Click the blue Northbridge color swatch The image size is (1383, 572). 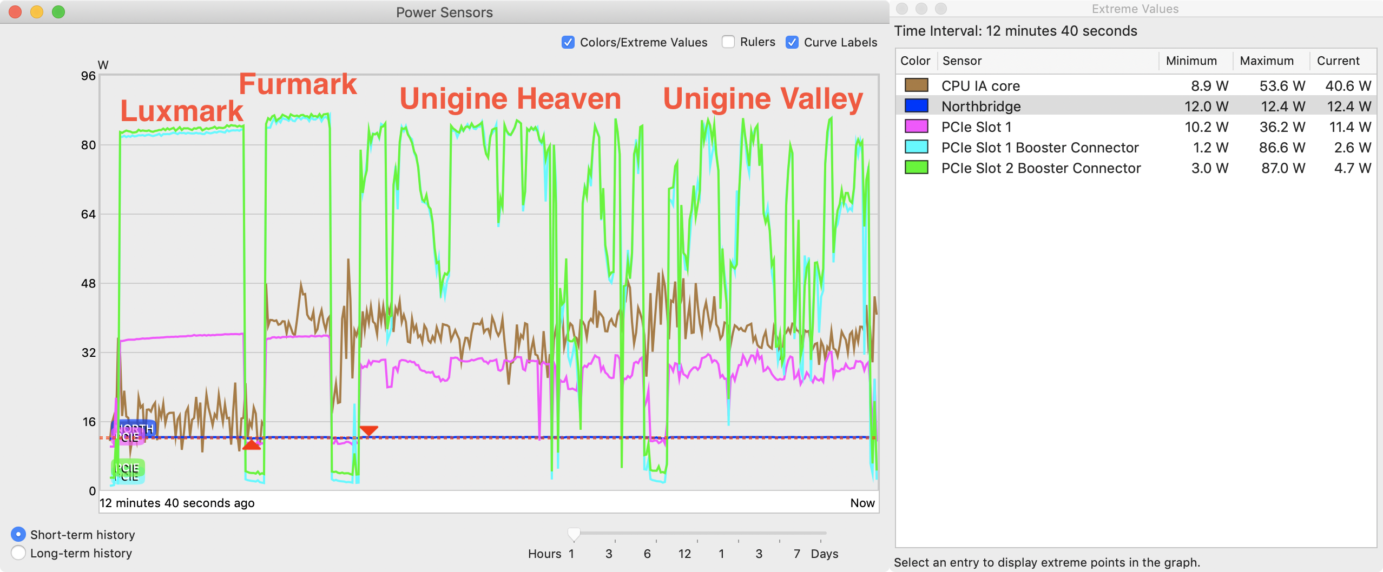click(917, 106)
